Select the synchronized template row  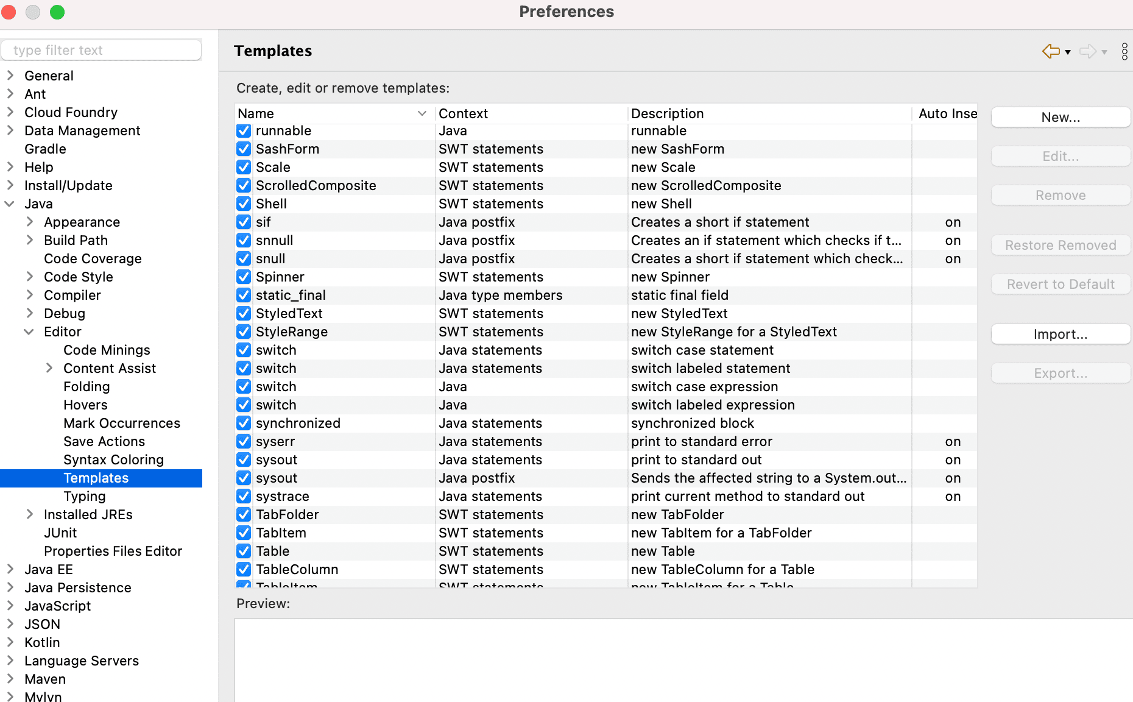coord(606,424)
